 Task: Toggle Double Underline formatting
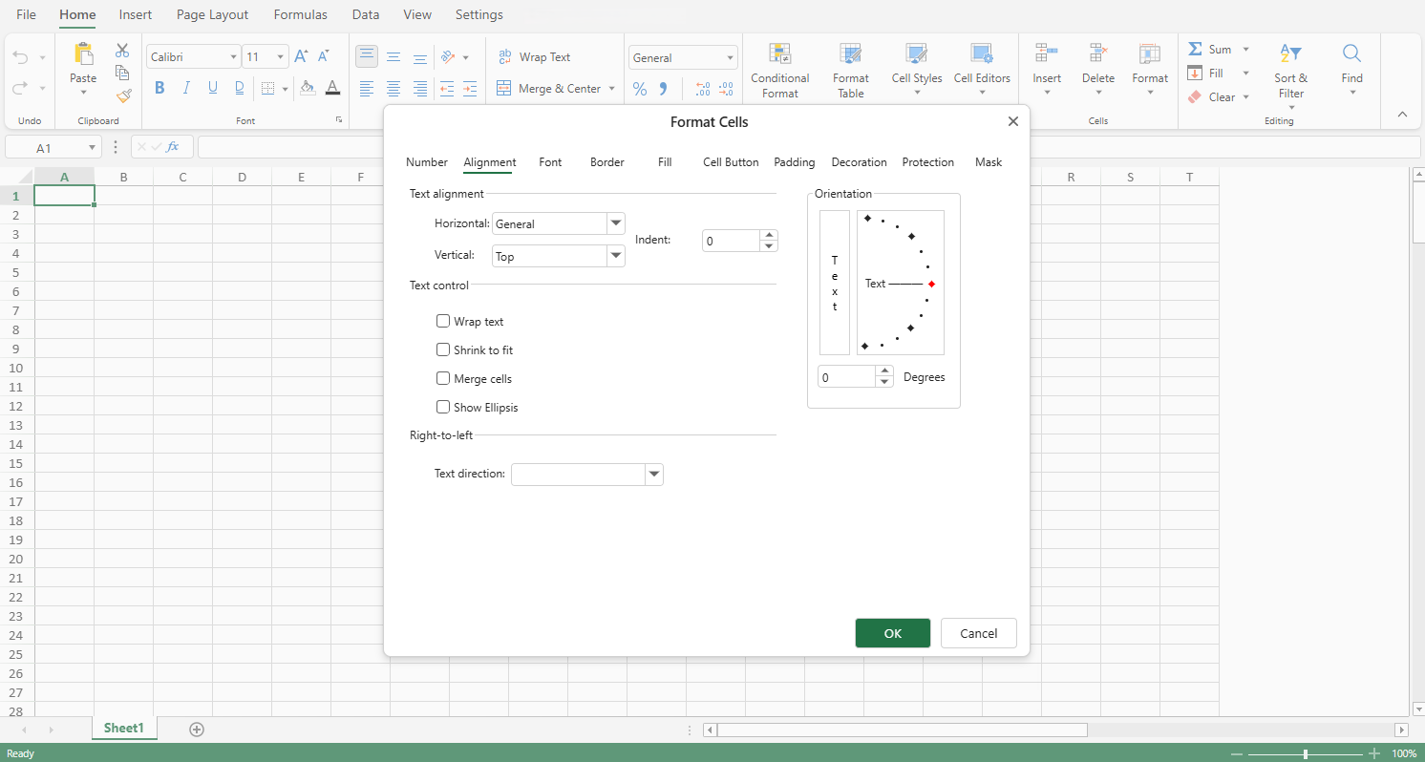coord(240,88)
